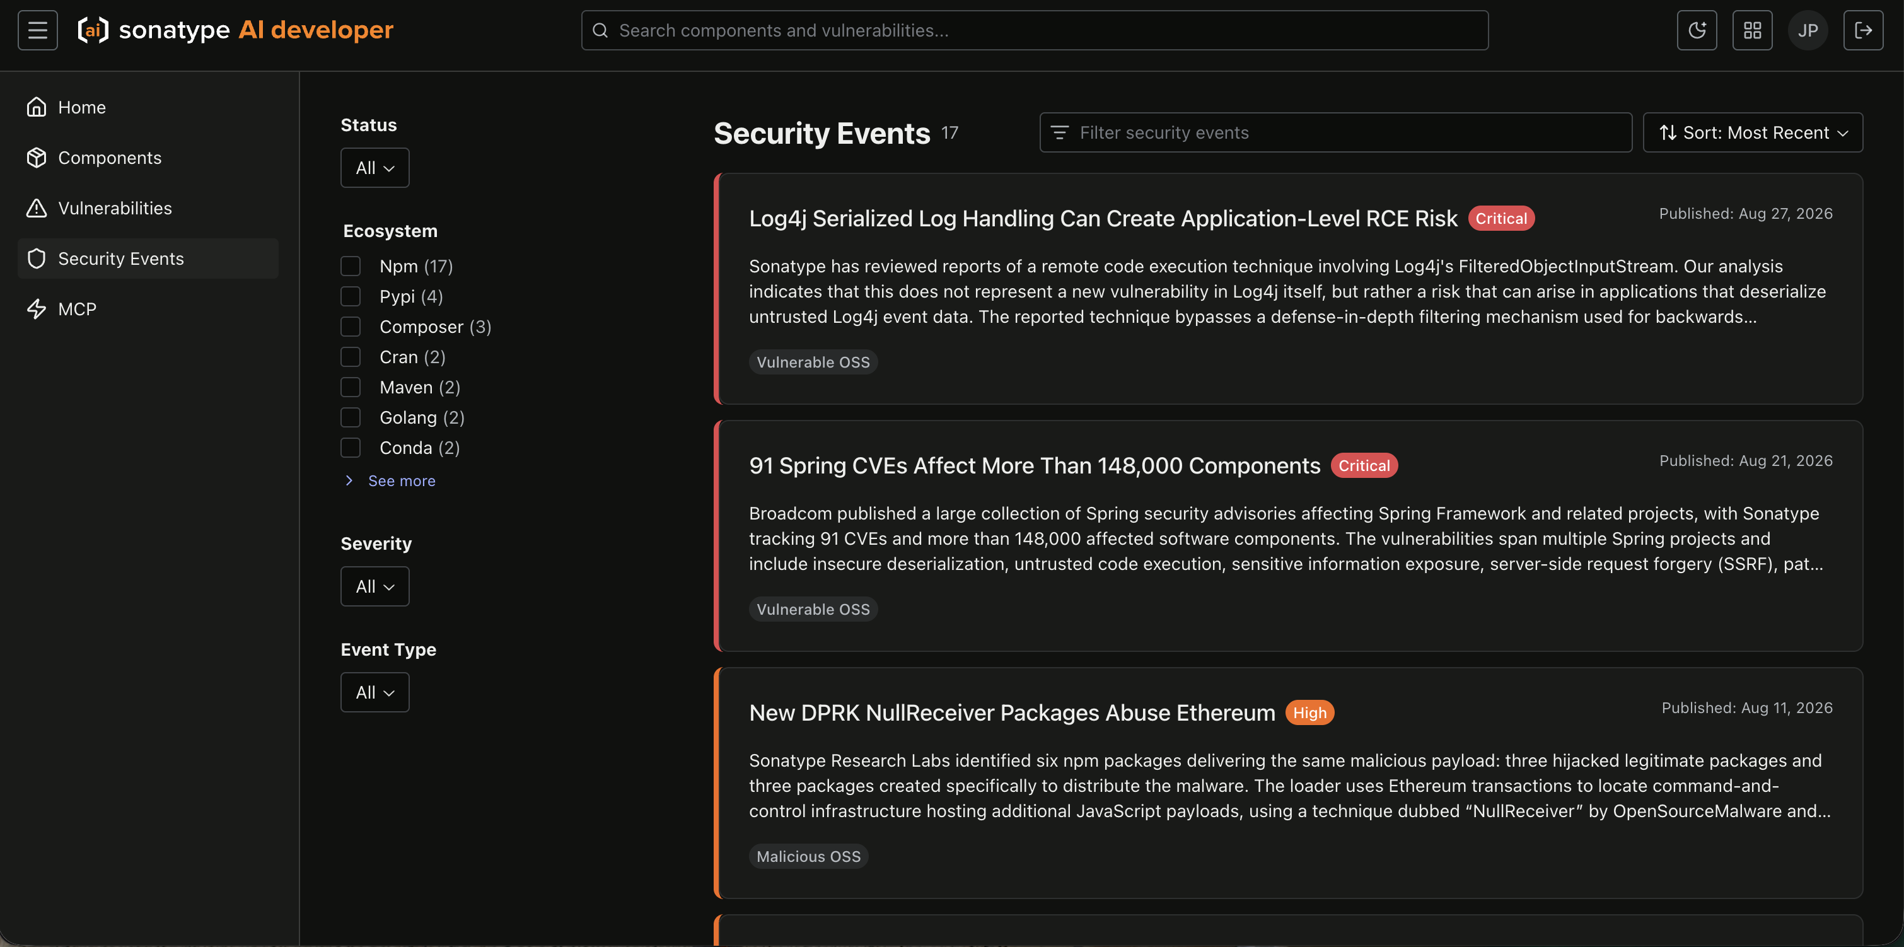Click the Log4j Critical severity badge
The width and height of the screenshot is (1904, 947).
click(1501, 218)
